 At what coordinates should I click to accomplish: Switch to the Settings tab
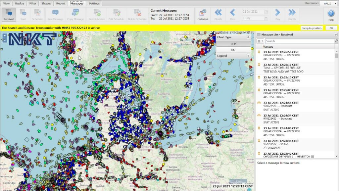pos(94,3)
